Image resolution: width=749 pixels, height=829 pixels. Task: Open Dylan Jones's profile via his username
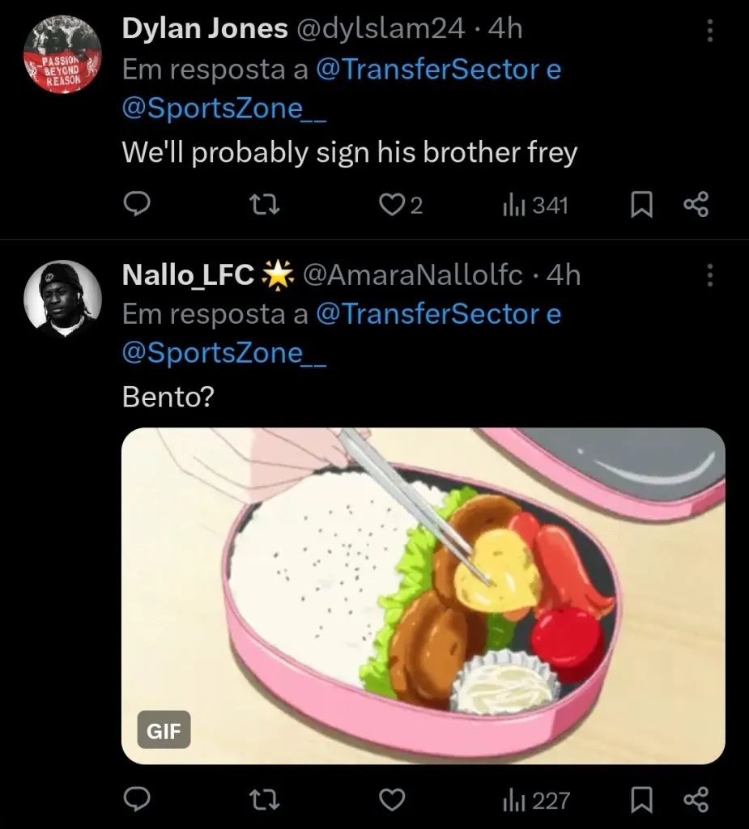coord(381,28)
